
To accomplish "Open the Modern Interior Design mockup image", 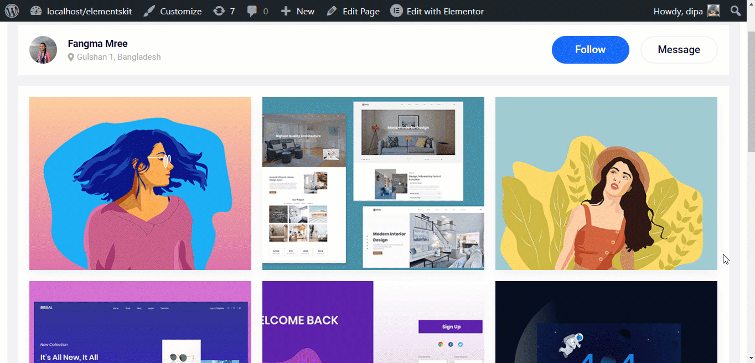I will pos(373,183).
